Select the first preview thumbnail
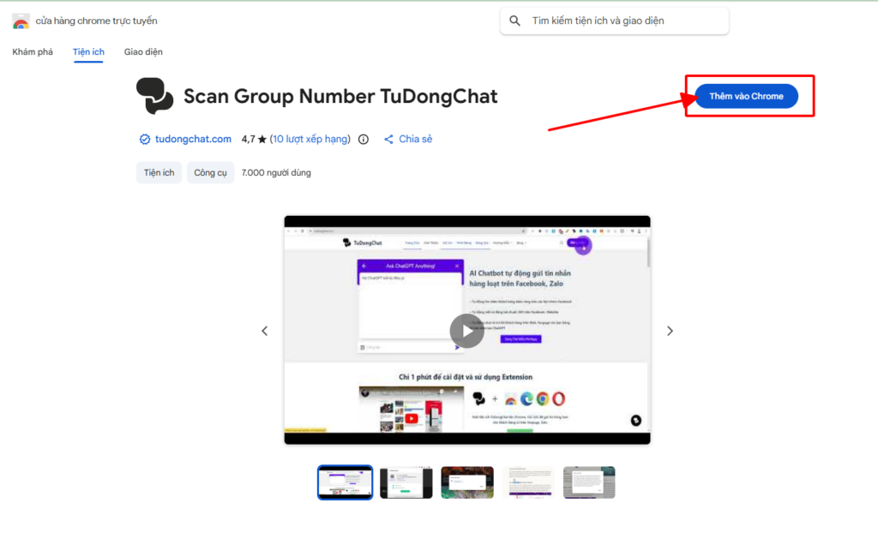Screen dimensions: 878x538 345,482
